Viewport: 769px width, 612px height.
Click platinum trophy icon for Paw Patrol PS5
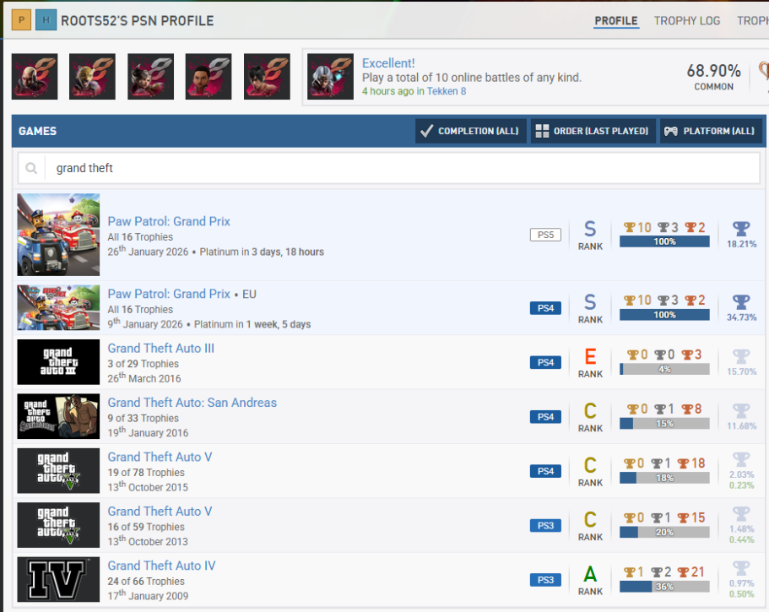(741, 229)
